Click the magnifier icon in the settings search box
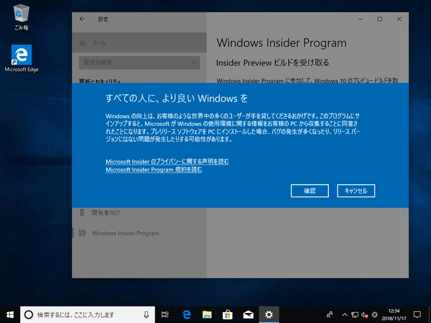431x323 pixels. 194,62
